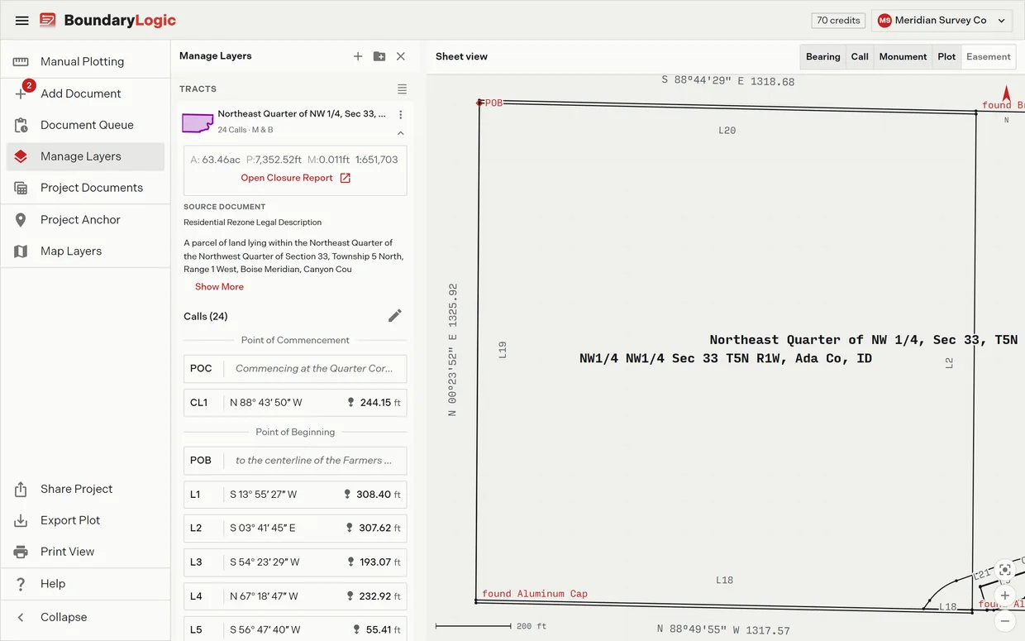This screenshot has width=1025, height=641.
Task: Click the L19 line label on plot
Action: pos(502,350)
